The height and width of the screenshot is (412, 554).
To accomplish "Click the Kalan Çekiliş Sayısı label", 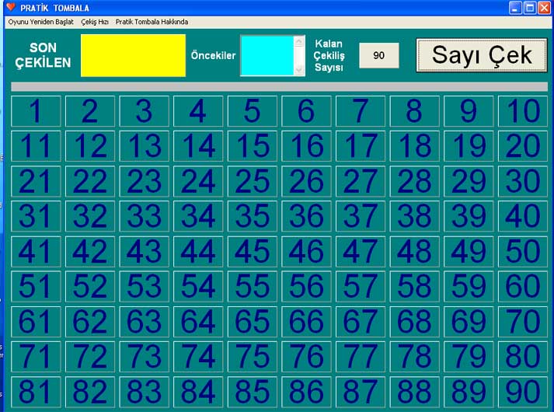I will tap(329, 55).
